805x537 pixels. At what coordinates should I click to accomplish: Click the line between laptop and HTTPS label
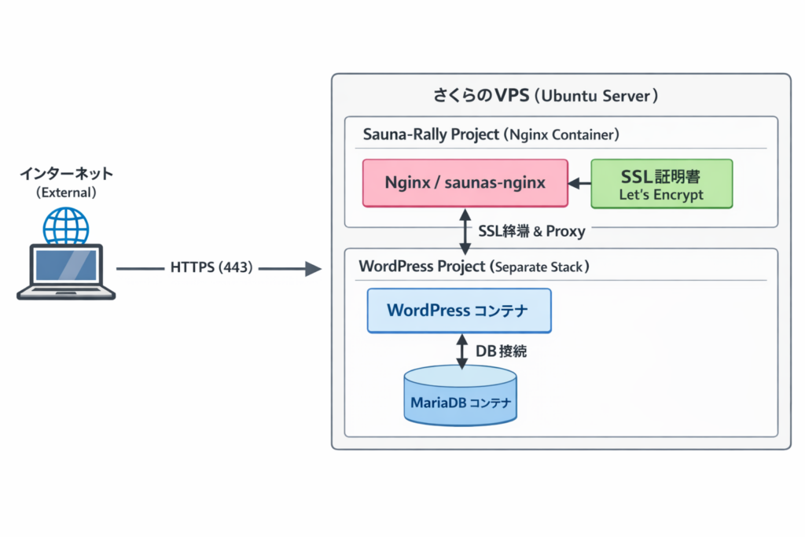click(x=140, y=269)
